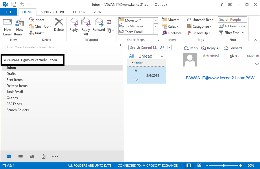Click Reply All in reading pane
Screen dimensions: 260x169
pos(211,48)
